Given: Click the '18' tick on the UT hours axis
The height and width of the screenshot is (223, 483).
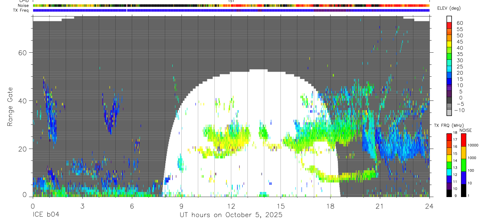Looking at the screenshot, I should click(330, 206).
